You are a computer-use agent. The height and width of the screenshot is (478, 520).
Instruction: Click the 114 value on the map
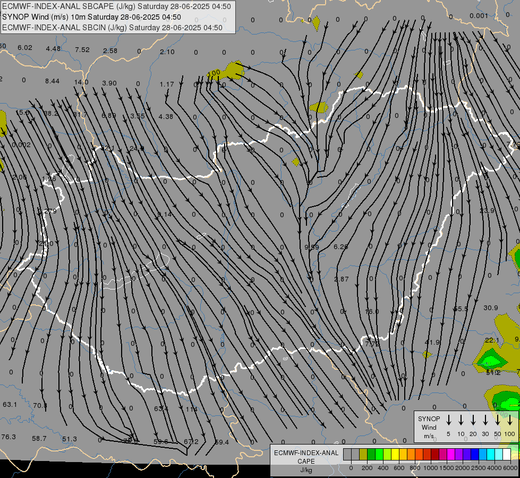click(191, 409)
